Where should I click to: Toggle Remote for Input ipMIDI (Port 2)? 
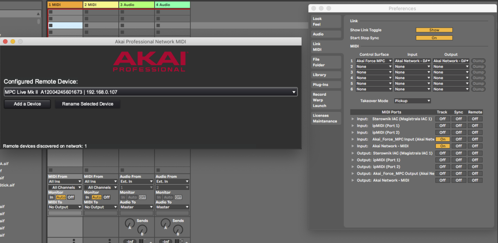475,132
